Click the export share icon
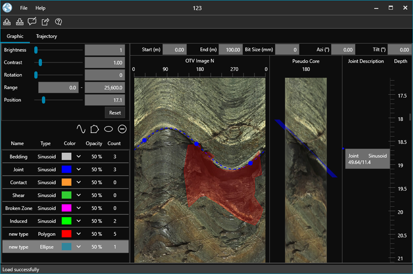Viewport: 413px width, 274px height. coord(45,22)
